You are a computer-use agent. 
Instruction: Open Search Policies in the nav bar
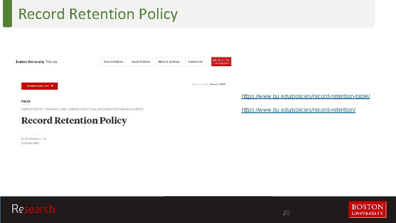coord(113,62)
